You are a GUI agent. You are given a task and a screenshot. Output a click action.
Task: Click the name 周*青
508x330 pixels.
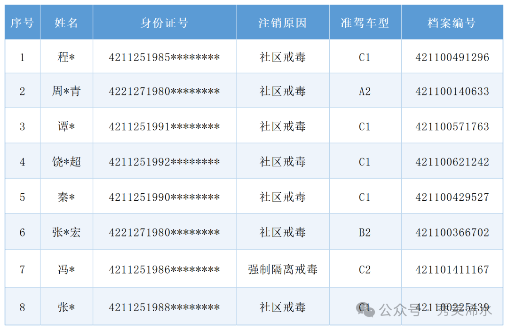pyautogui.click(x=66, y=91)
